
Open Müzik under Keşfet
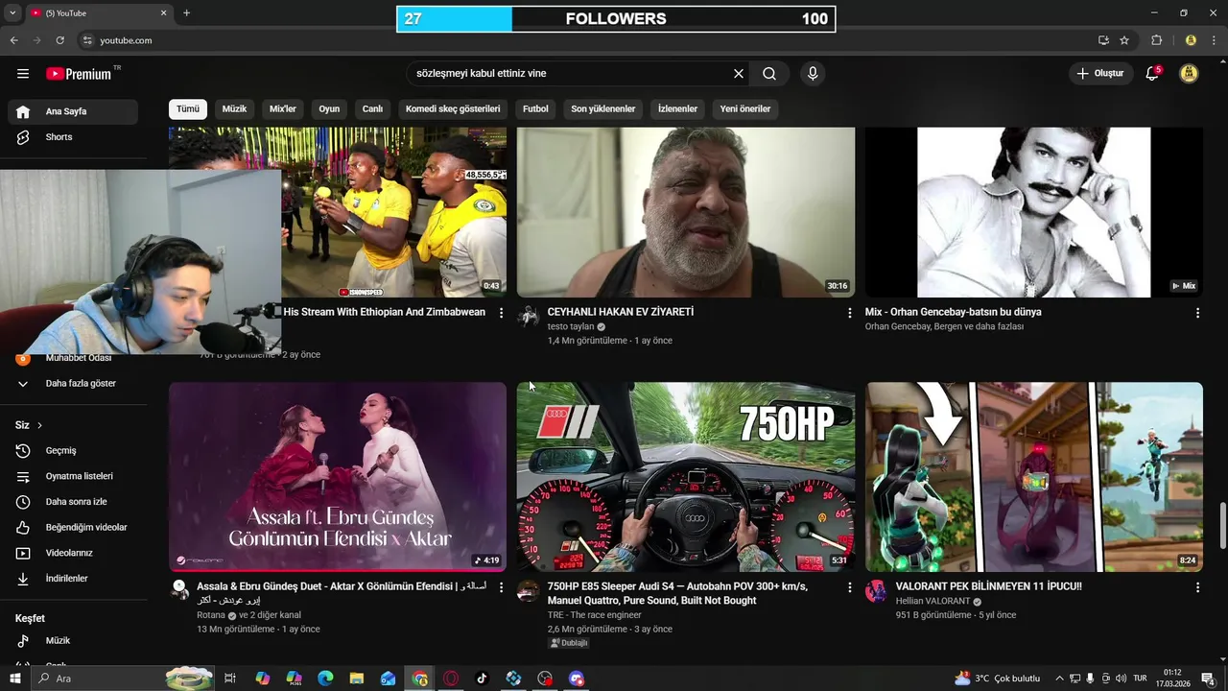[x=73, y=640]
